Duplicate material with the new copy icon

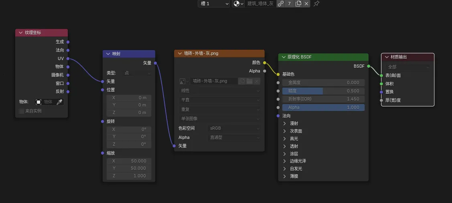point(298,4)
